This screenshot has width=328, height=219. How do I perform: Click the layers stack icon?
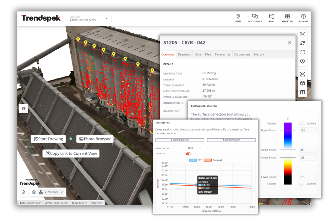pos(34,192)
